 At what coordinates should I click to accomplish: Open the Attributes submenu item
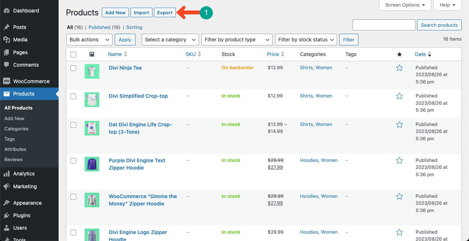click(15, 149)
